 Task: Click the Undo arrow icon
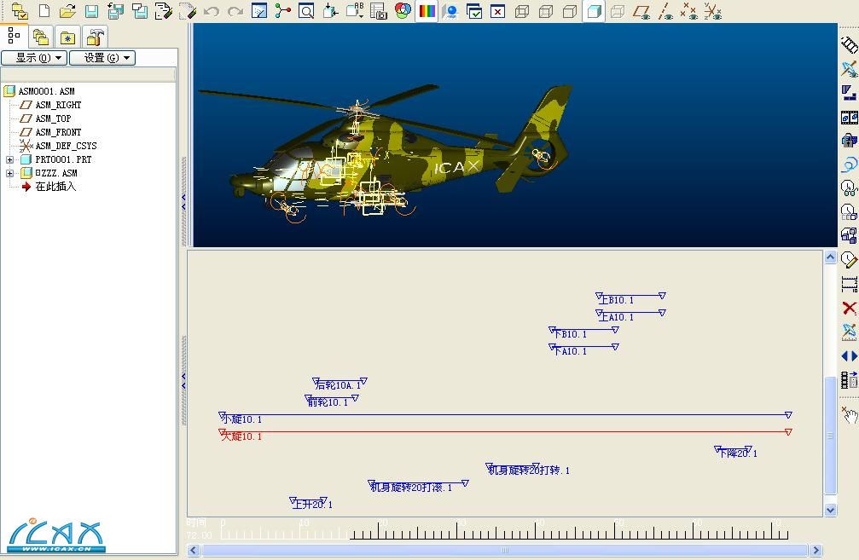click(x=212, y=11)
